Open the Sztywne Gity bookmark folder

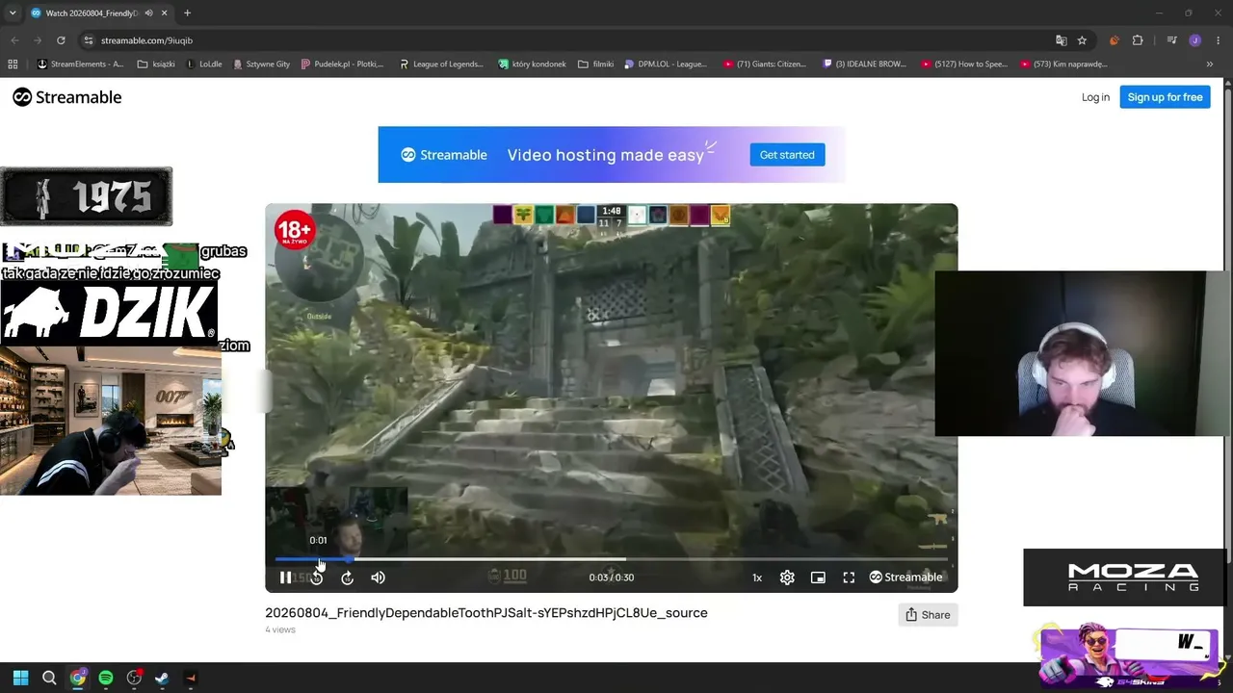point(262,64)
